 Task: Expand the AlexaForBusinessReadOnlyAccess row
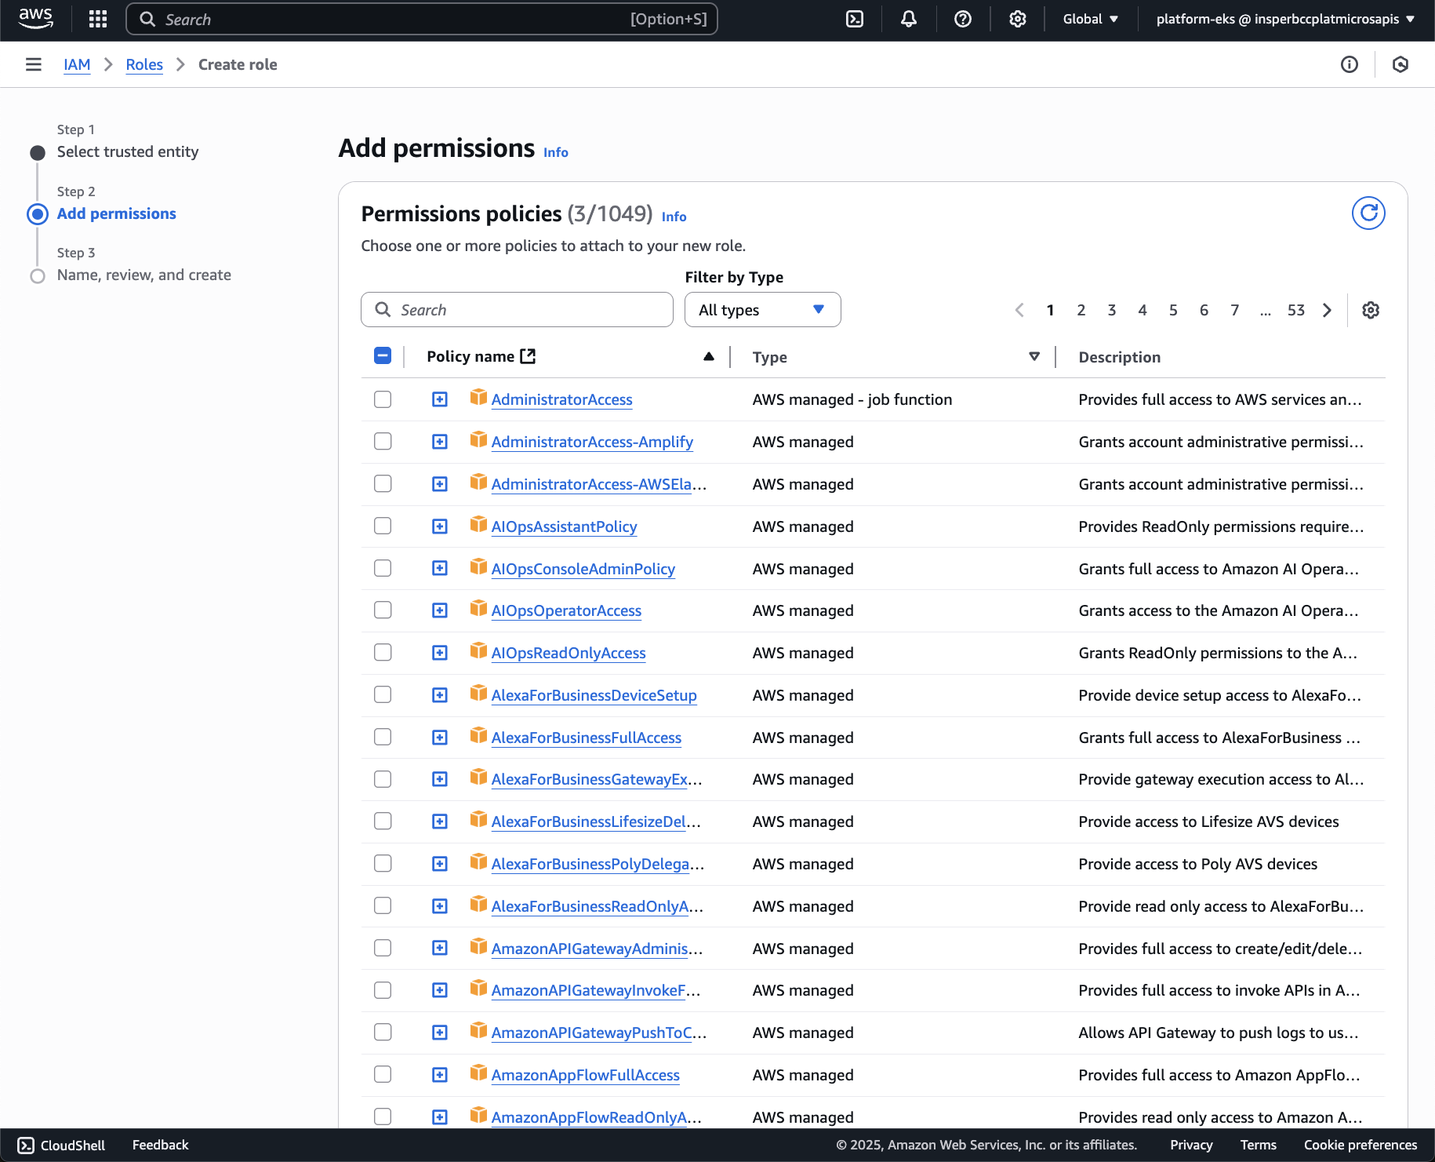[440, 906]
